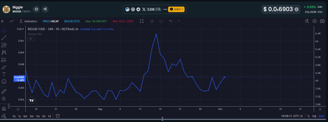Select the pattern drawing tool

tap(4, 52)
